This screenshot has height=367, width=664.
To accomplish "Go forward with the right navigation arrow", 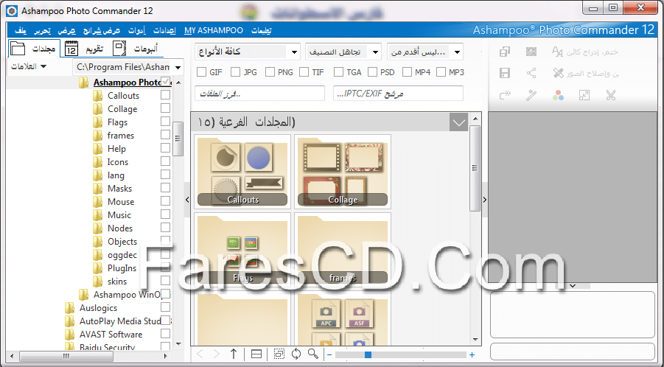I will pos(216,354).
